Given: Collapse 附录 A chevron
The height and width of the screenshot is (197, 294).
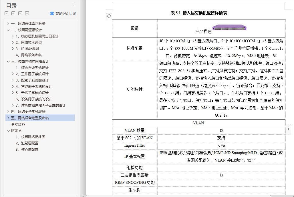Looking at the screenshot, I should [x=8, y=130].
